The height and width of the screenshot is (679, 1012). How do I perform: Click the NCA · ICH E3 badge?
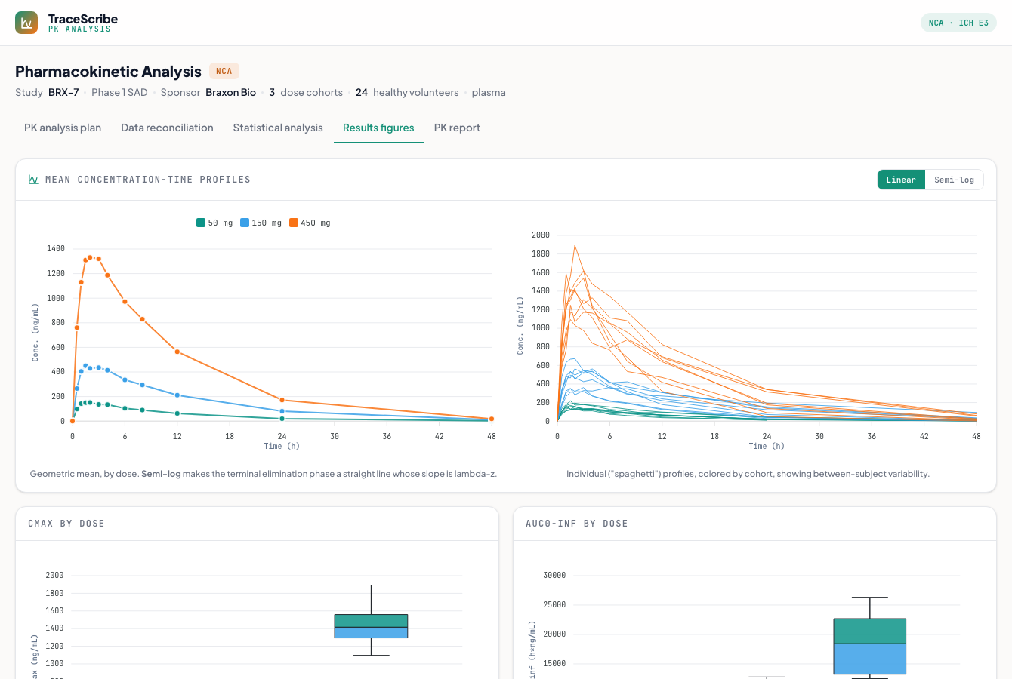[958, 23]
